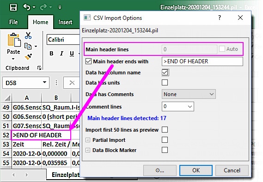Click the three-dot formula bar resize handle

tap(56, 83)
